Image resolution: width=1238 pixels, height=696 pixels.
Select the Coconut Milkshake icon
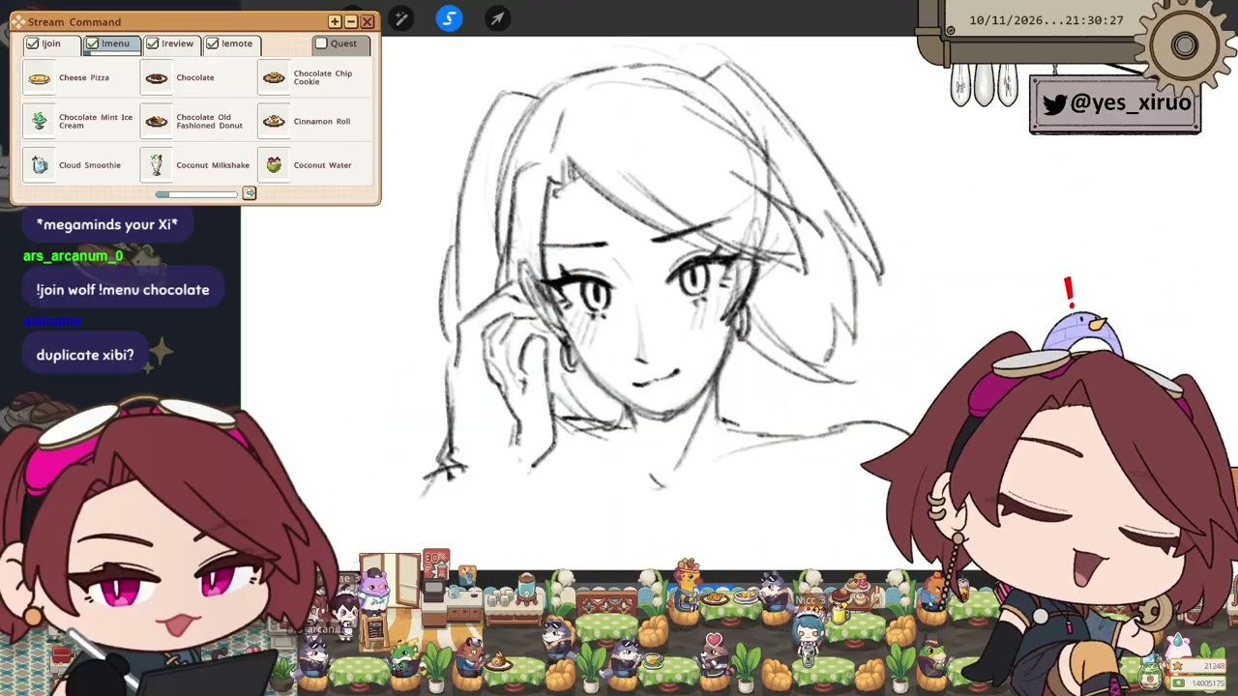pos(157,165)
